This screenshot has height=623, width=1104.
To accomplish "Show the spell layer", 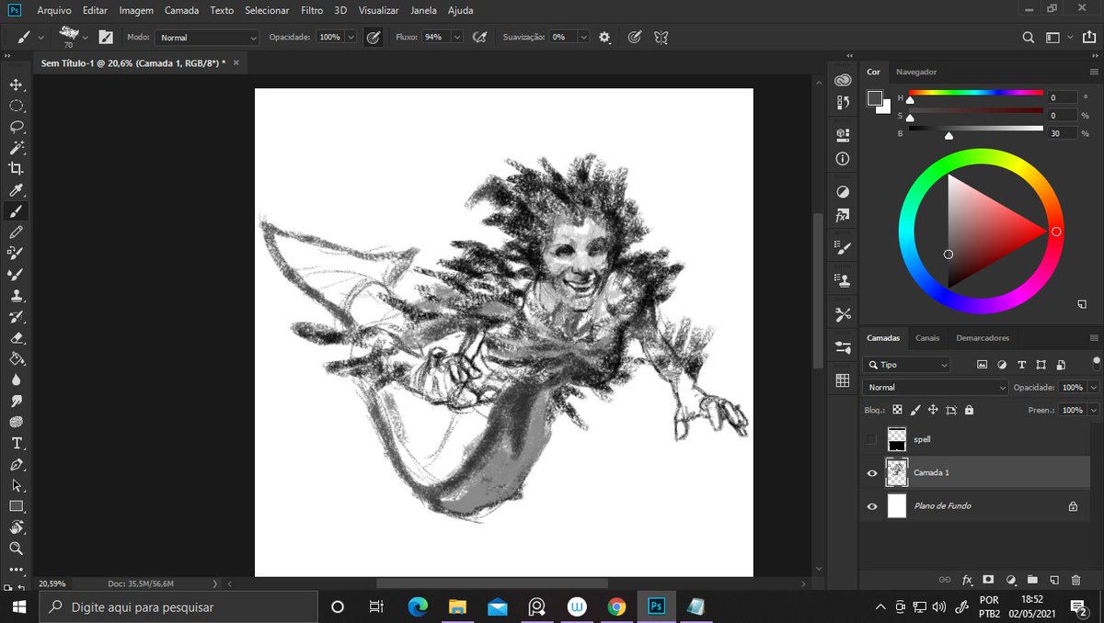I will coord(871,439).
